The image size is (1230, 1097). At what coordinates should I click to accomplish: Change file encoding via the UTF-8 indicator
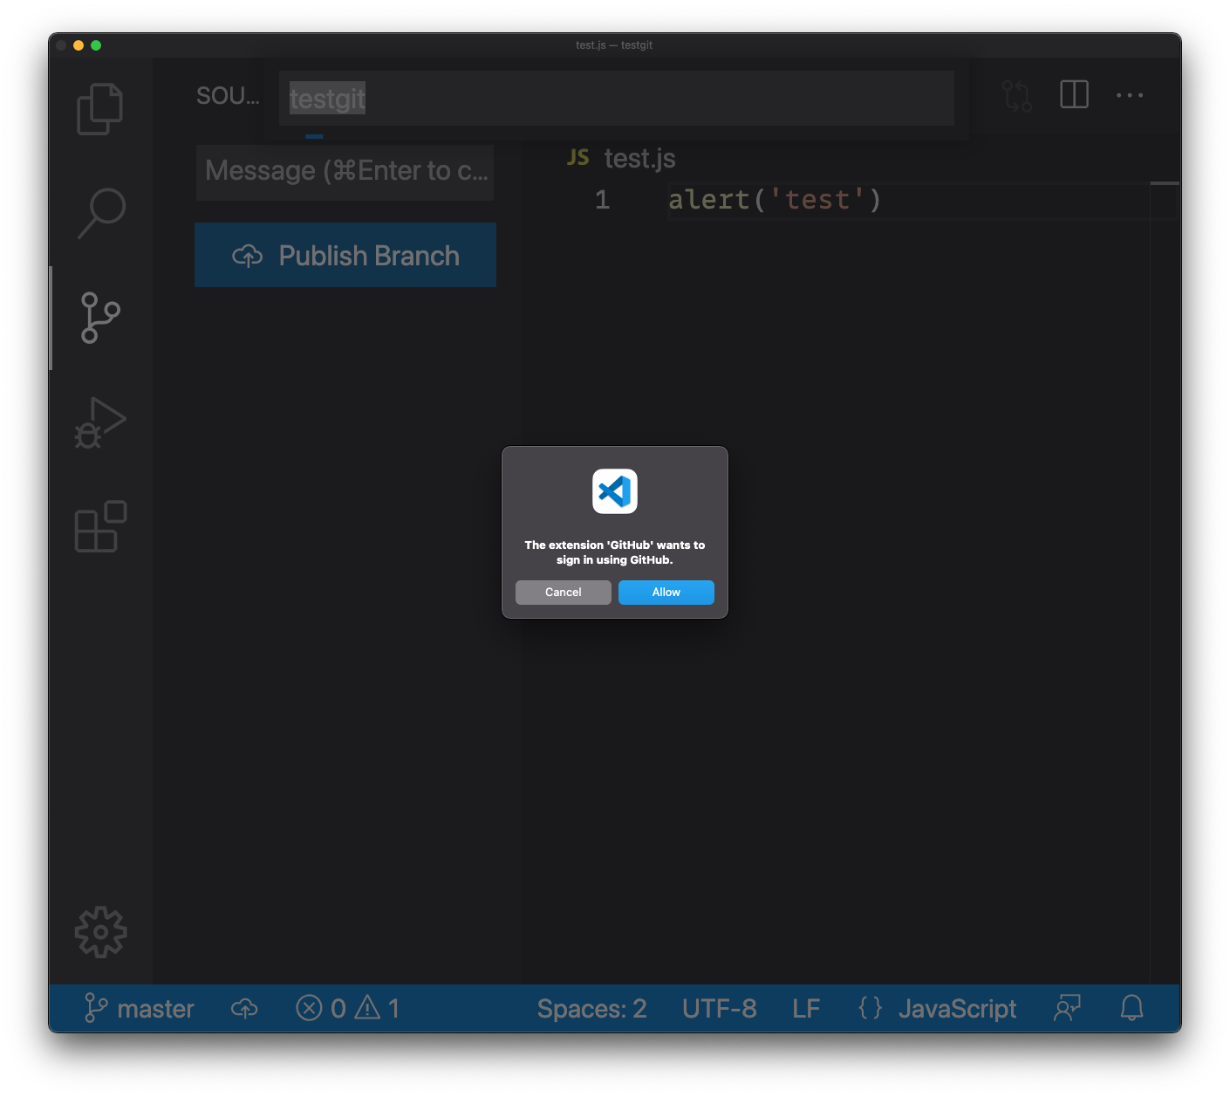click(x=719, y=1008)
